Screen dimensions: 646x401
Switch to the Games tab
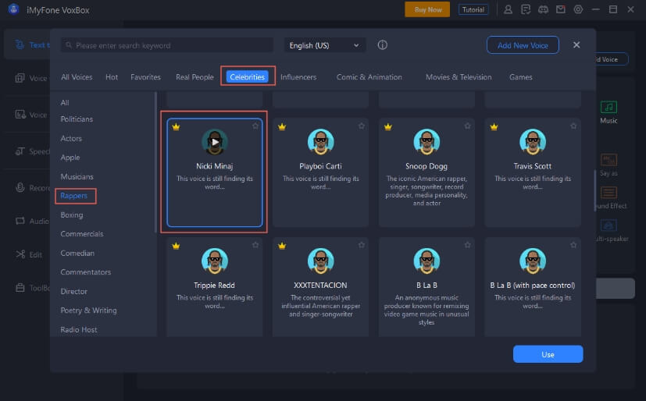click(x=521, y=77)
